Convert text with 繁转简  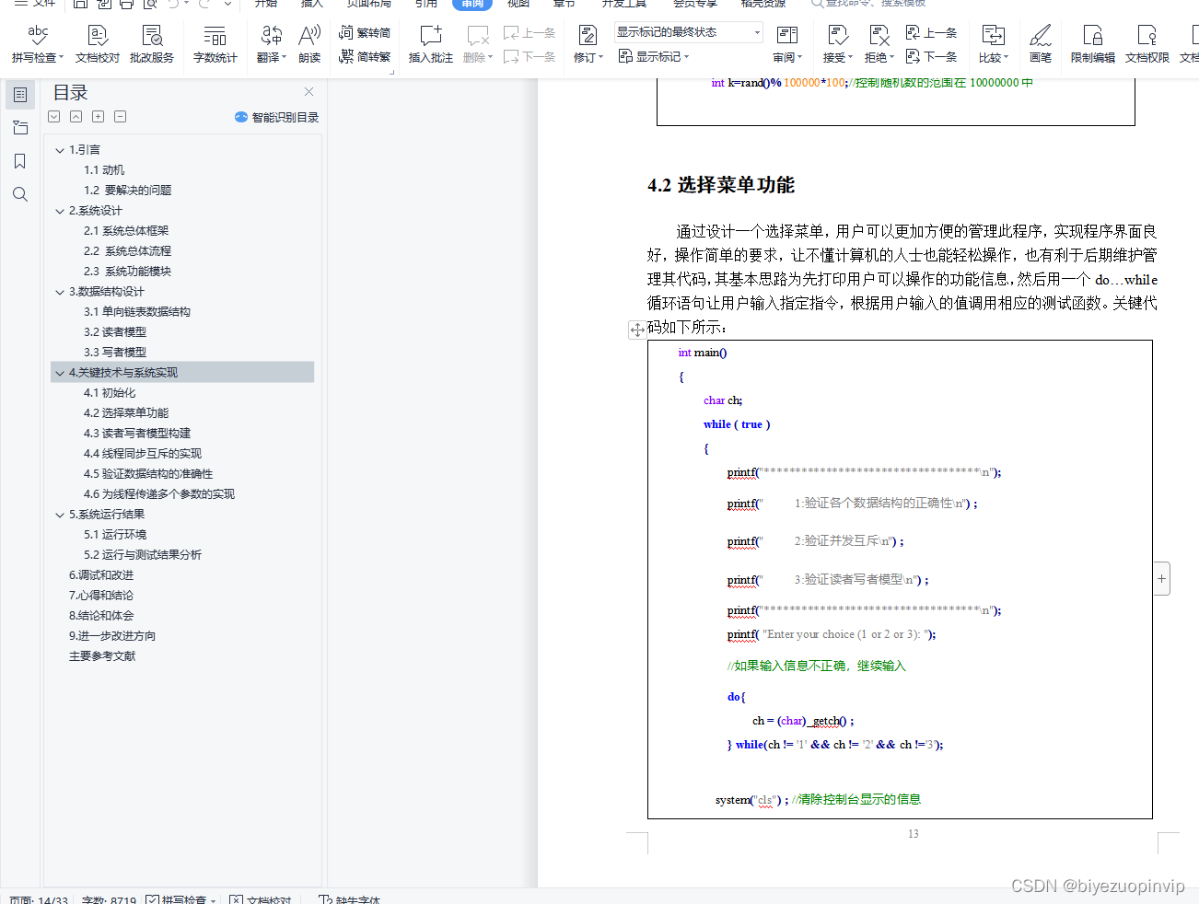365,32
